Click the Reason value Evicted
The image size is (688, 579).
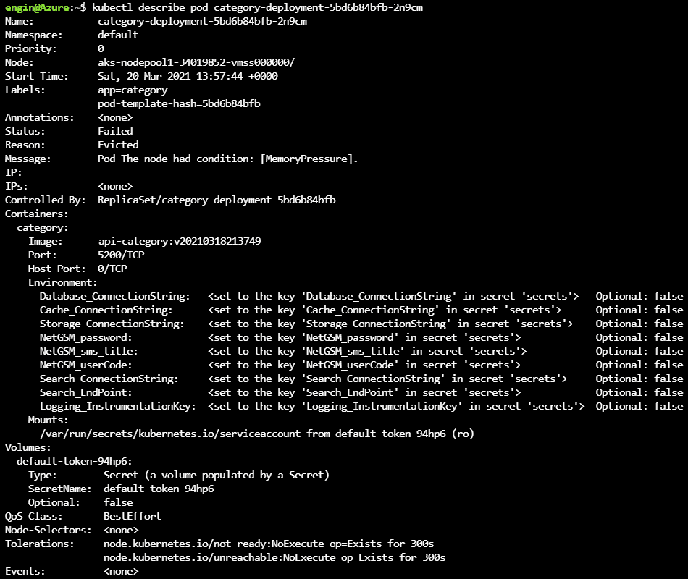click(118, 145)
